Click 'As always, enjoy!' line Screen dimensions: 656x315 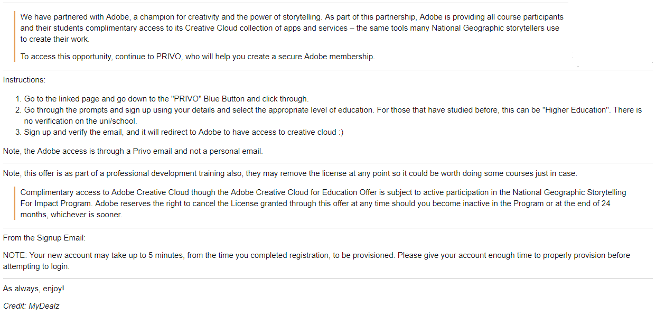point(34,289)
